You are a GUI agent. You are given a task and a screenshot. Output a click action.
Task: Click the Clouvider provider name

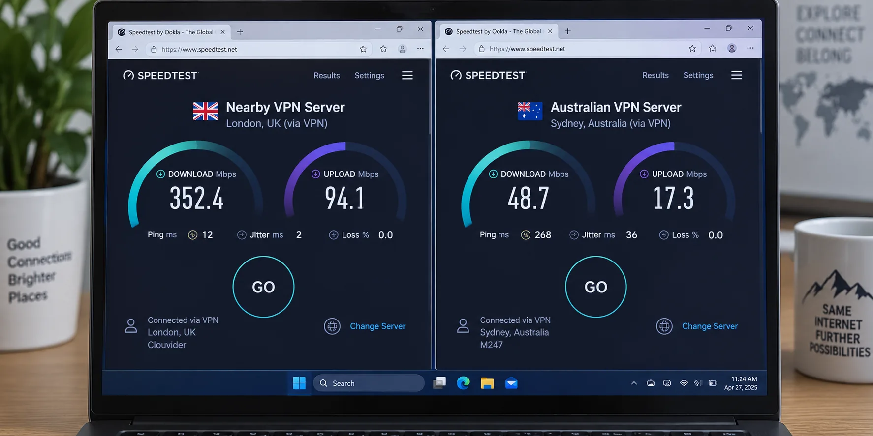pos(167,345)
